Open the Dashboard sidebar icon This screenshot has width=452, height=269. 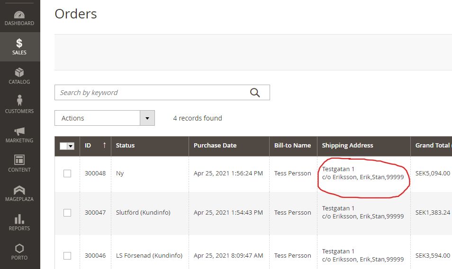click(x=19, y=15)
